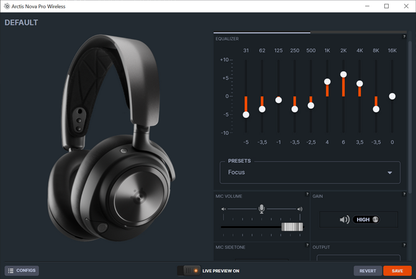Click the EQUALIZER section heading
The width and height of the screenshot is (416, 279).
tap(227, 39)
